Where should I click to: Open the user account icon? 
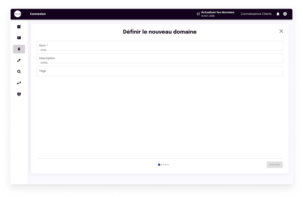[285, 14]
